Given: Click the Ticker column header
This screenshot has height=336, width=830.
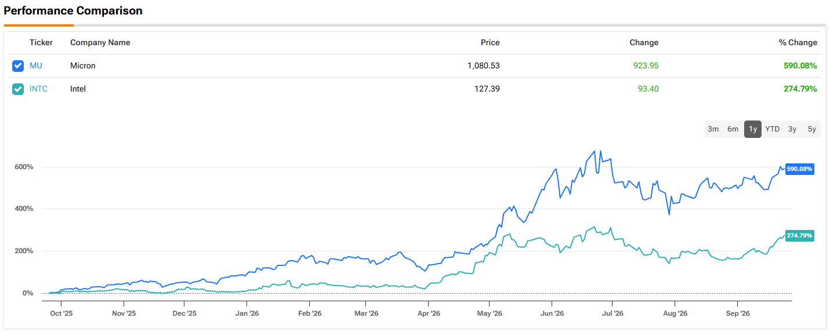Looking at the screenshot, I should (x=41, y=43).
